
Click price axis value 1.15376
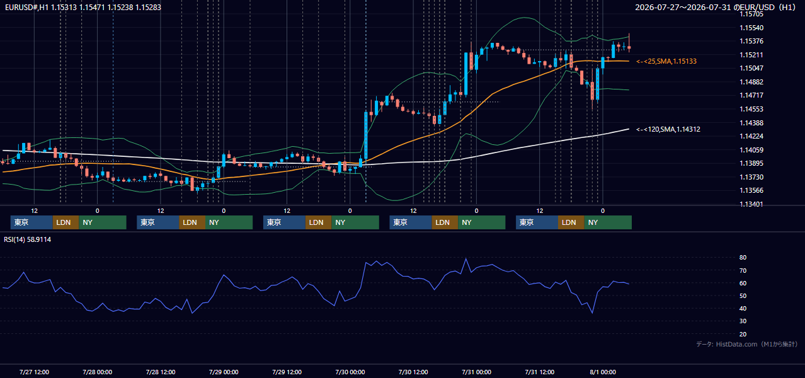751,41
